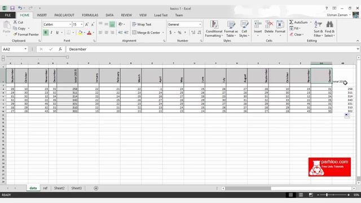Apply the accounting dollar format
361x203 pixels.
pos(170,33)
